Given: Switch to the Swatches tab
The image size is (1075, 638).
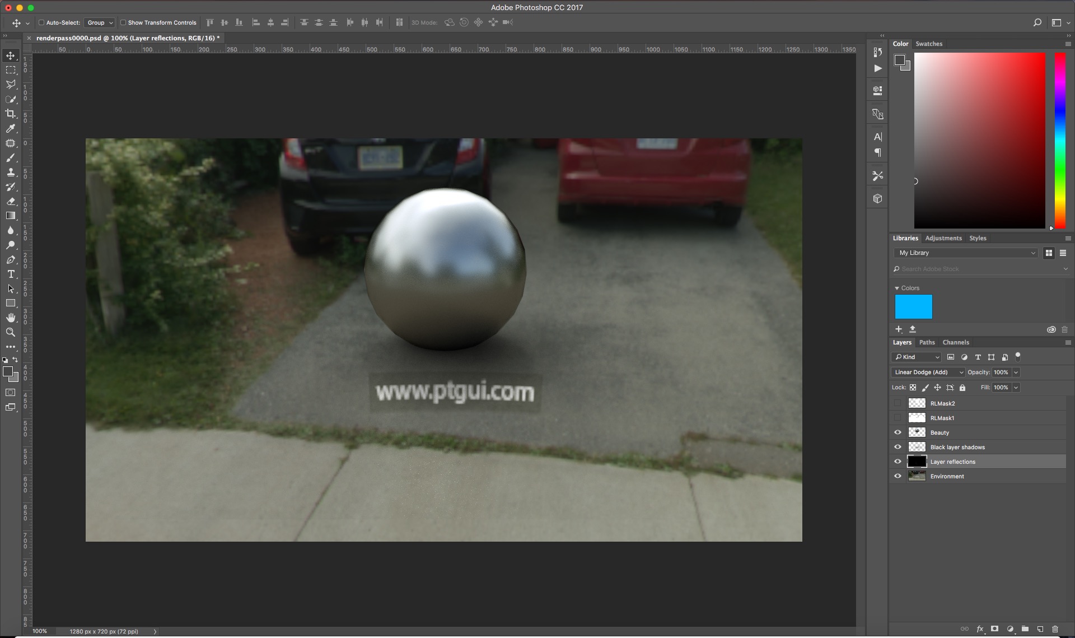Looking at the screenshot, I should click(929, 44).
